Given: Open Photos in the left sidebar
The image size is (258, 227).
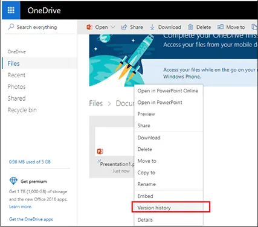Looking at the screenshot, I should point(16,87).
